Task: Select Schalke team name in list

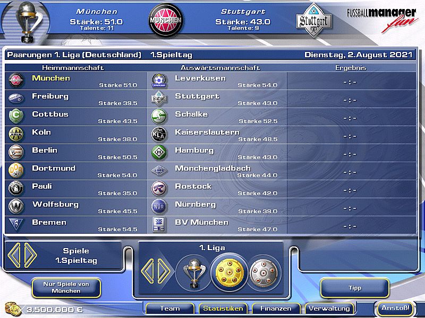Action: [191, 114]
